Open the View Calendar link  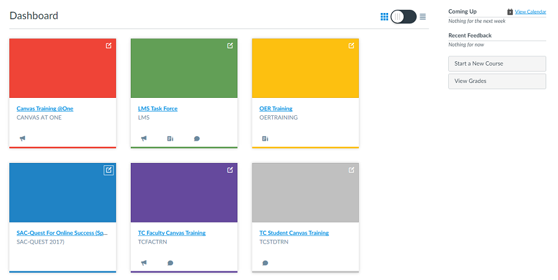click(x=530, y=12)
